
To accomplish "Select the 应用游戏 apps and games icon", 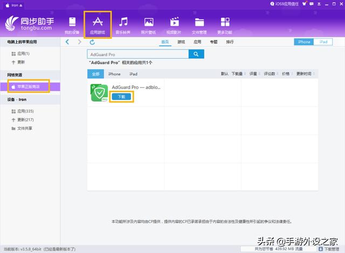I will click(98, 25).
